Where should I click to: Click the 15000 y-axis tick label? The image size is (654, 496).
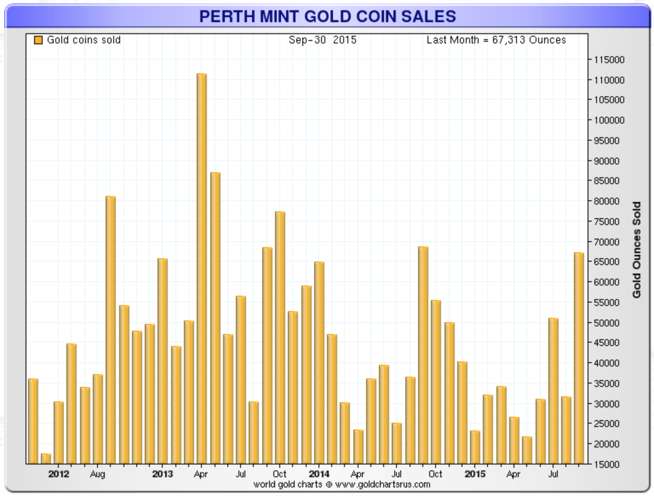pyautogui.click(x=609, y=464)
